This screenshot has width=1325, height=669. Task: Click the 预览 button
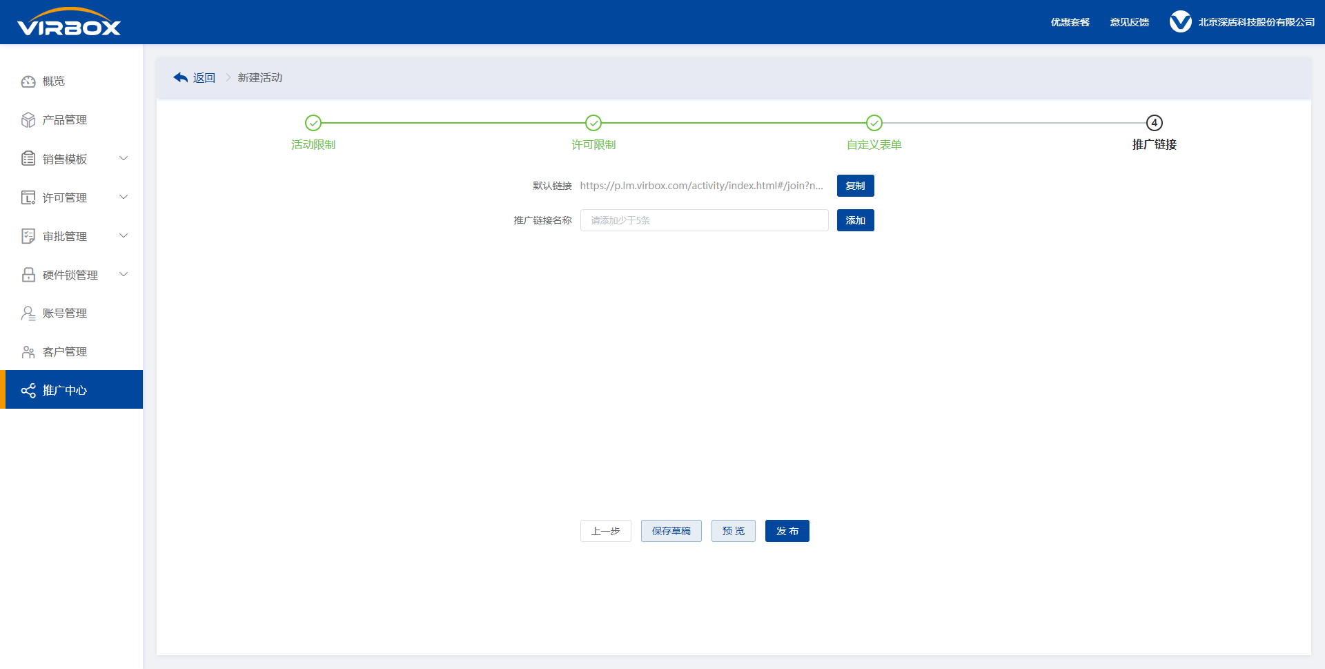(x=734, y=531)
